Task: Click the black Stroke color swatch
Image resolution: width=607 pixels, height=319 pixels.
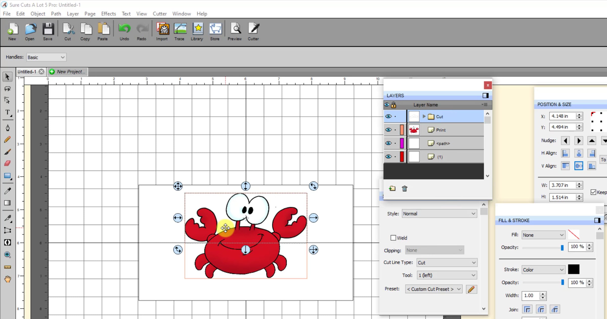Action: pos(574,269)
